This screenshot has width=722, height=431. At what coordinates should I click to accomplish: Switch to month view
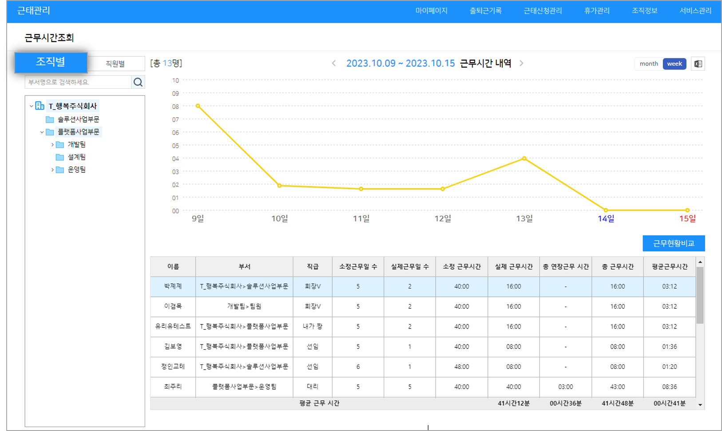point(649,64)
